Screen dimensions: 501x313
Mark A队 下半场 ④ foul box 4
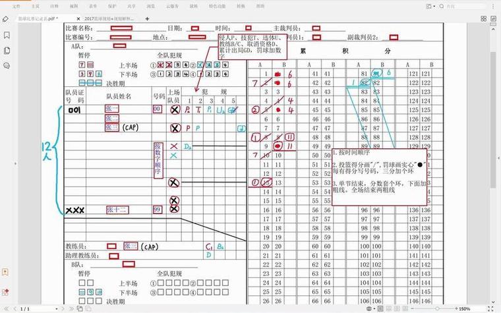coord(225,74)
